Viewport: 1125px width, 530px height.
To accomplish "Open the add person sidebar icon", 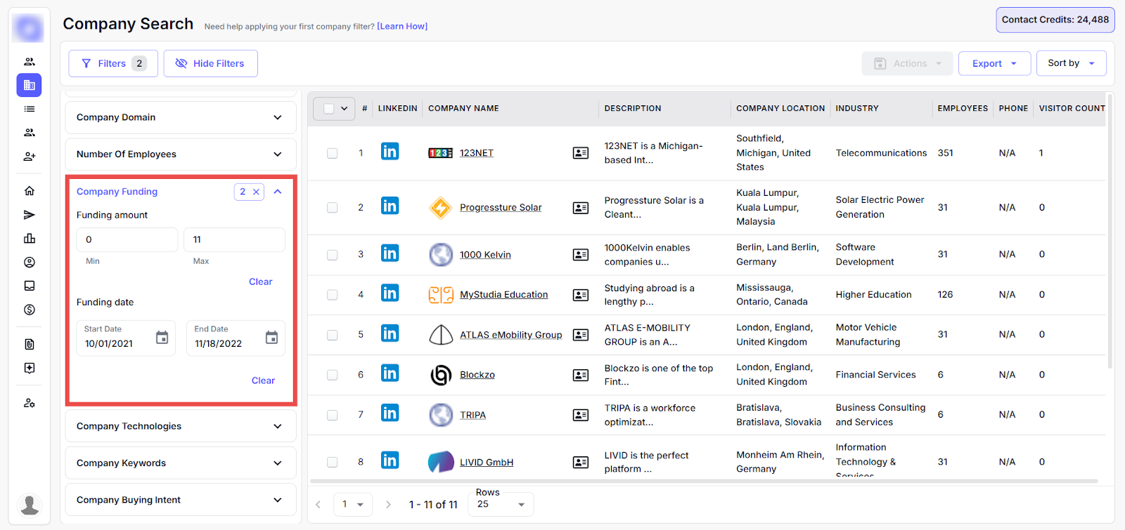I will point(30,157).
